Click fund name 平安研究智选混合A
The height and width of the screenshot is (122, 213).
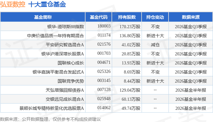pos(65,45)
